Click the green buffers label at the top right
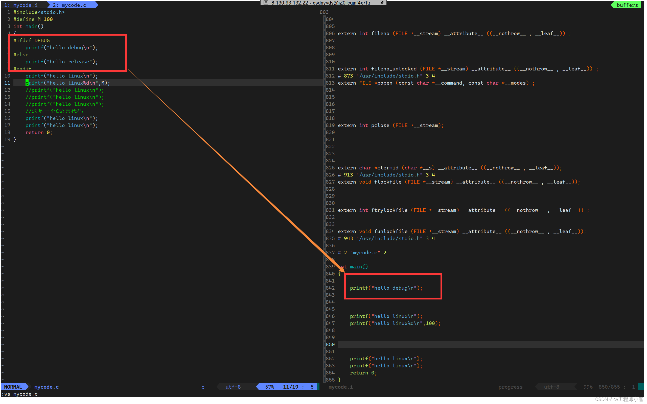Image resolution: width=647 pixels, height=404 pixels. 627,5
